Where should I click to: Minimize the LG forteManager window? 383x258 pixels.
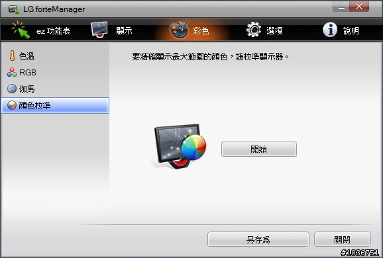click(341, 7)
